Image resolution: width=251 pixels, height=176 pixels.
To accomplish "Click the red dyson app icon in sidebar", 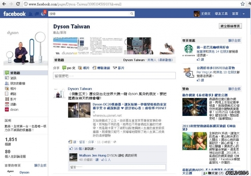I will point(7,110).
